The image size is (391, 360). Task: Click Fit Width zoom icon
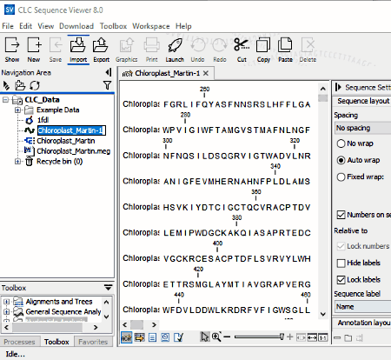tap(312, 337)
